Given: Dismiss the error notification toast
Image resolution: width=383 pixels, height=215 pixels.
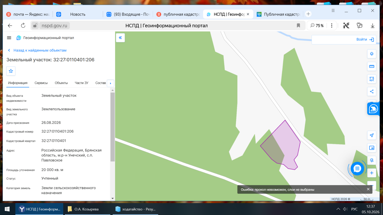Looking at the screenshot, I should coord(368,189).
